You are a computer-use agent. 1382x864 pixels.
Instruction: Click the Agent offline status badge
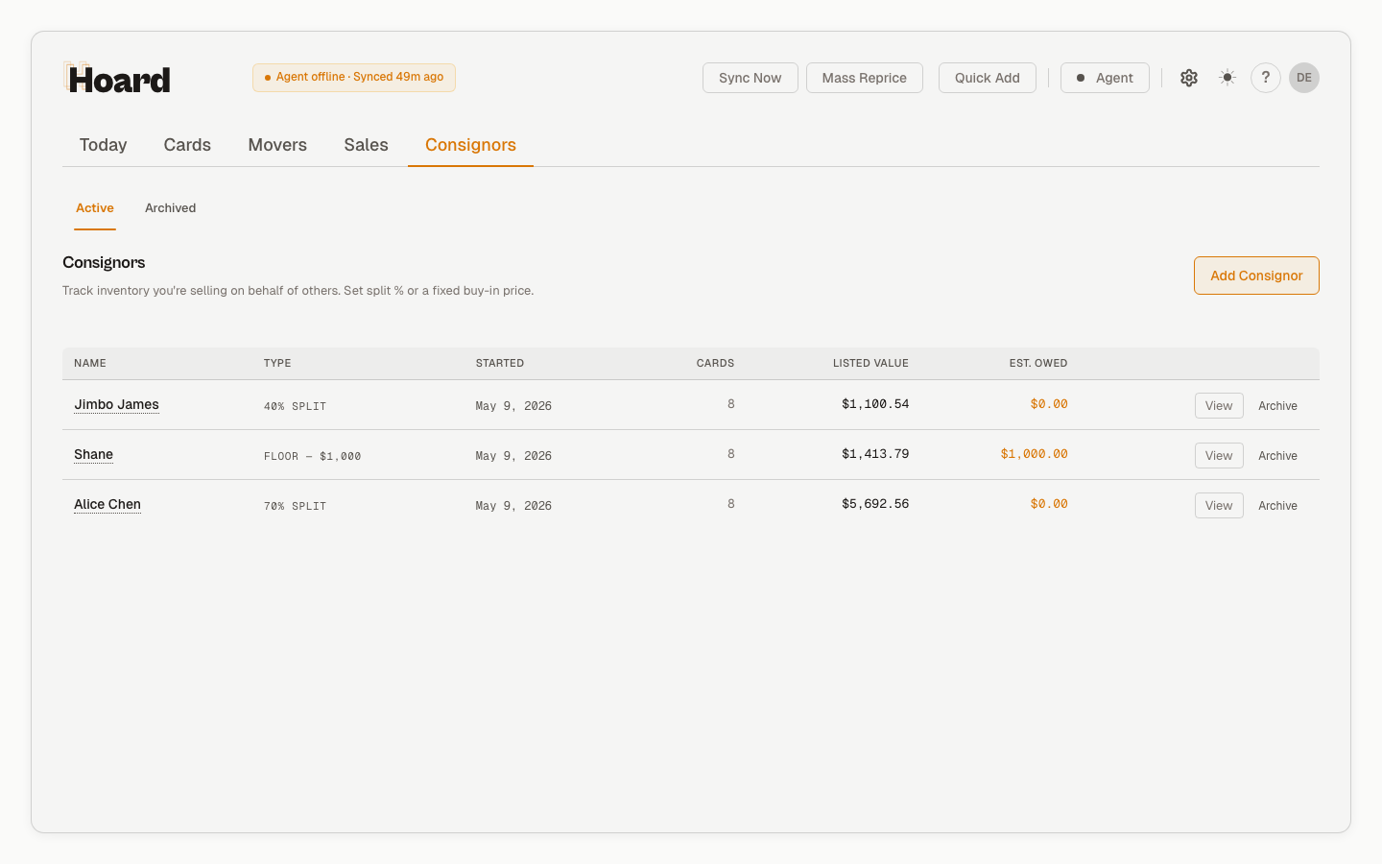(354, 78)
